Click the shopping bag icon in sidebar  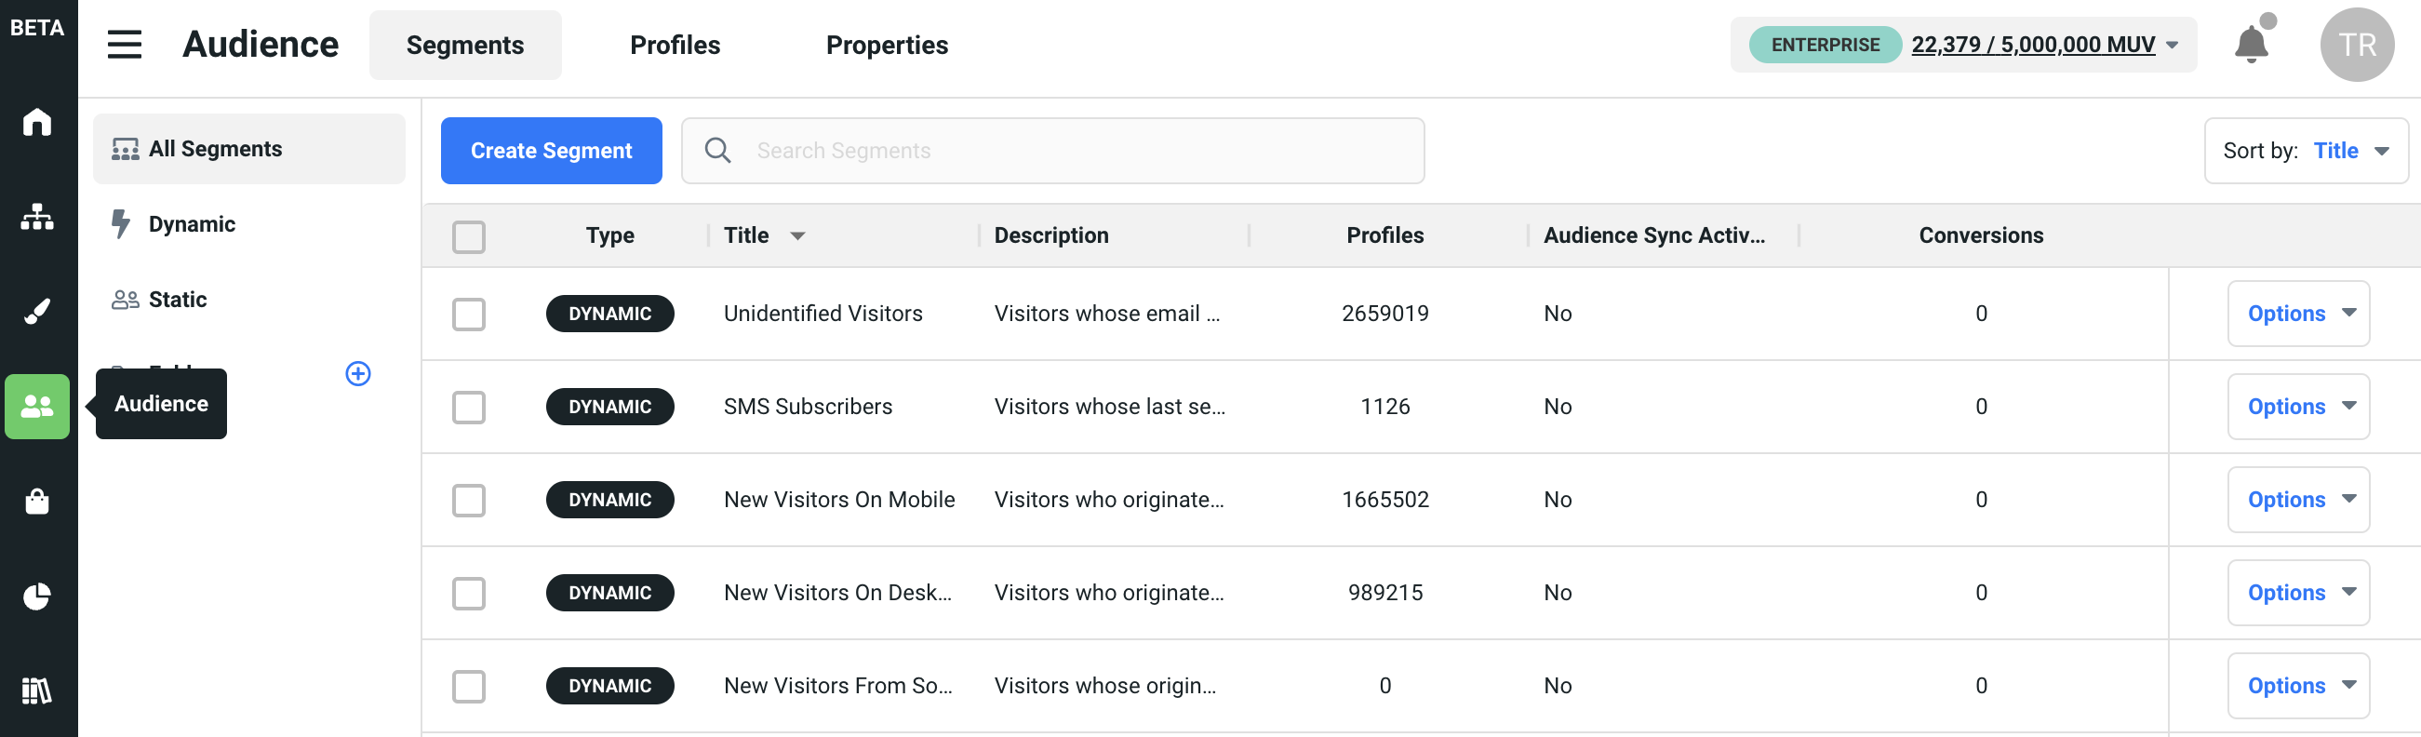[x=37, y=502]
